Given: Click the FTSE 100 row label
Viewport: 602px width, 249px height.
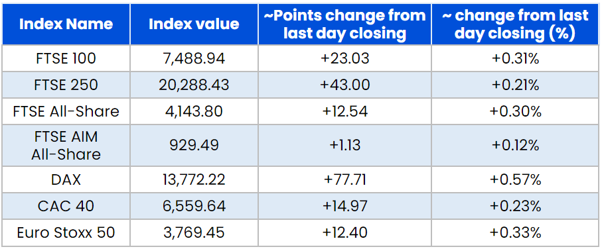Looking at the screenshot, I should coord(66,58).
